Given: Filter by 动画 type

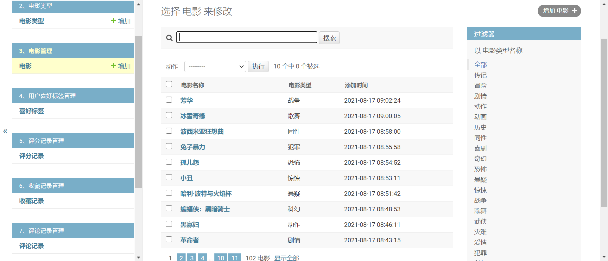Looking at the screenshot, I should pos(480,117).
